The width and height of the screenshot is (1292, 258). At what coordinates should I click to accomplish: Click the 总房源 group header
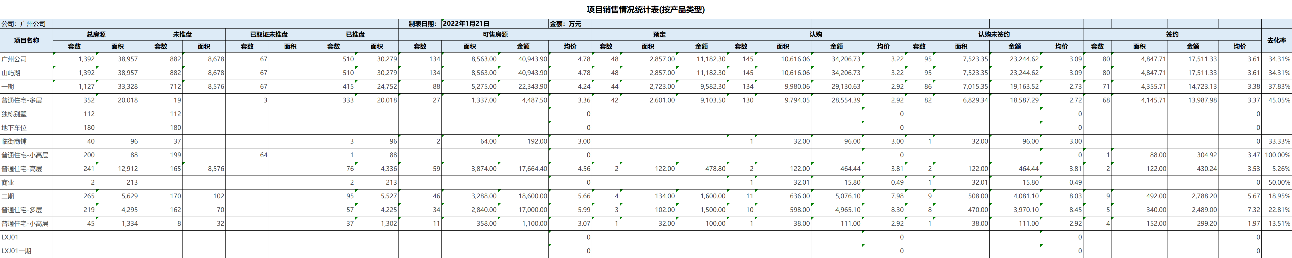pos(96,35)
